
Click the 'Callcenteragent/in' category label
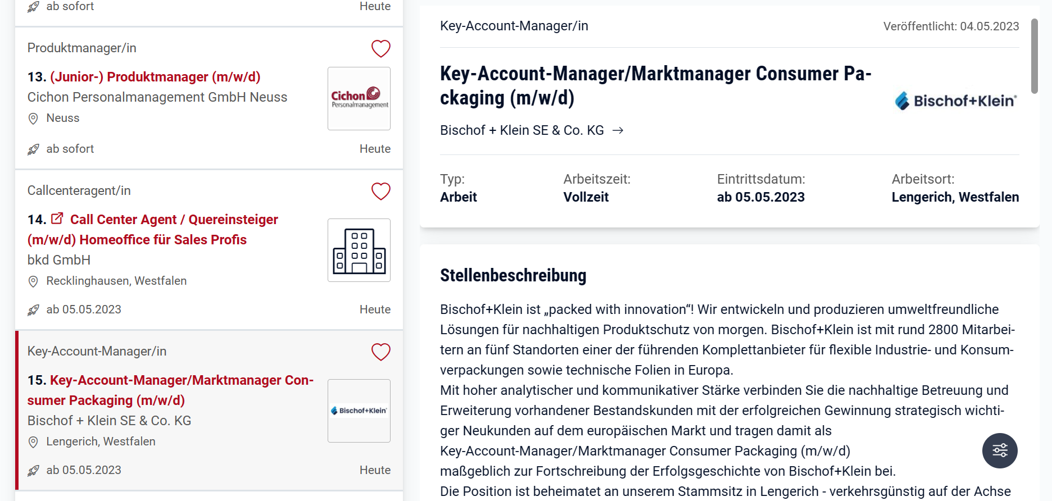pyautogui.click(x=79, y=191)
